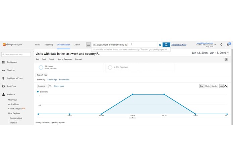Run the query with magnifier search button

pyautogui.click(x=166, y=45)
